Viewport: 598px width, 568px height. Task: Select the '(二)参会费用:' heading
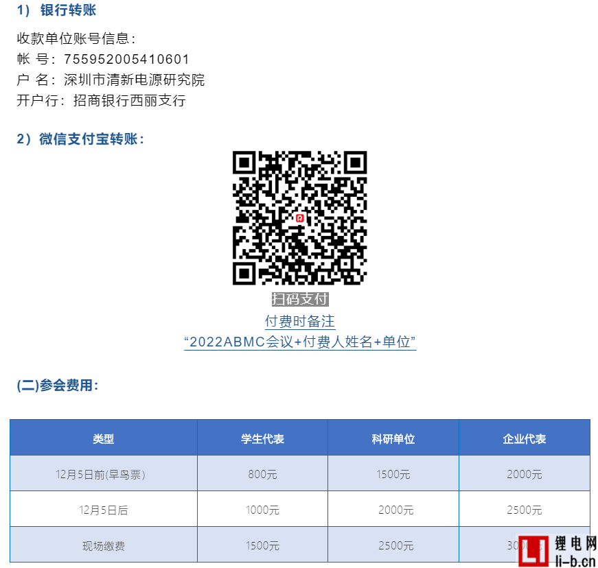pos(58,385)
